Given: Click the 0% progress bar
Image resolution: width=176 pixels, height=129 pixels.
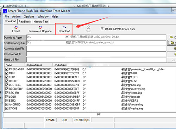Looking at the screenshot, I should [x=89, y=115].
